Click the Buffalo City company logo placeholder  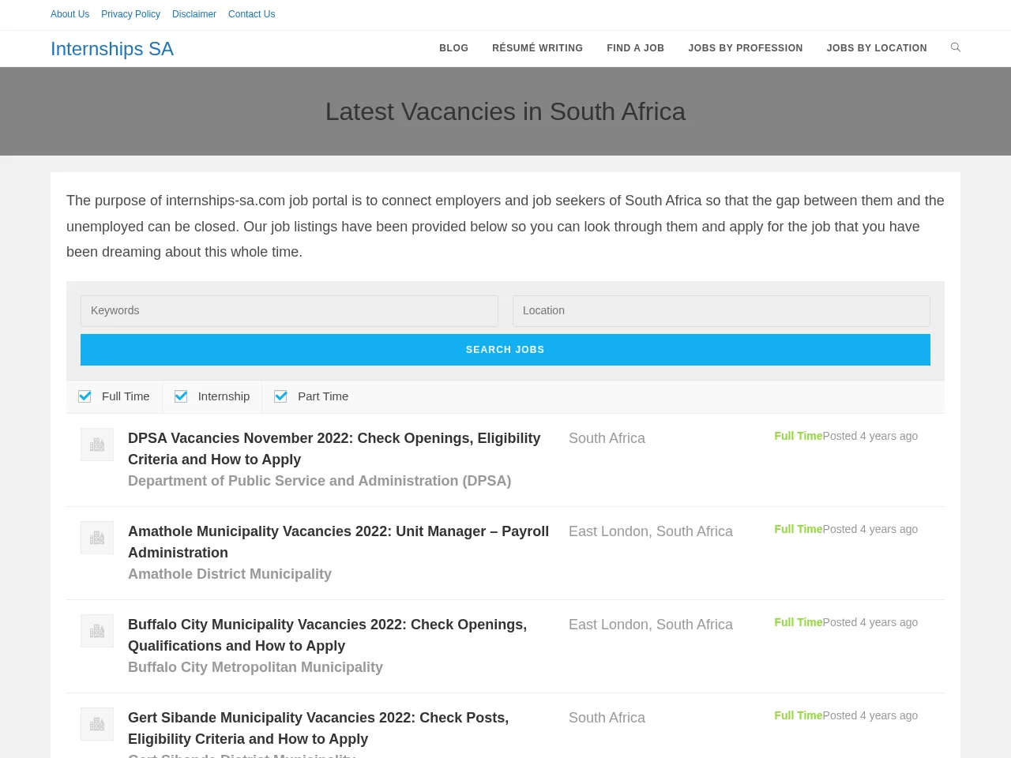[x=97, y=631]
